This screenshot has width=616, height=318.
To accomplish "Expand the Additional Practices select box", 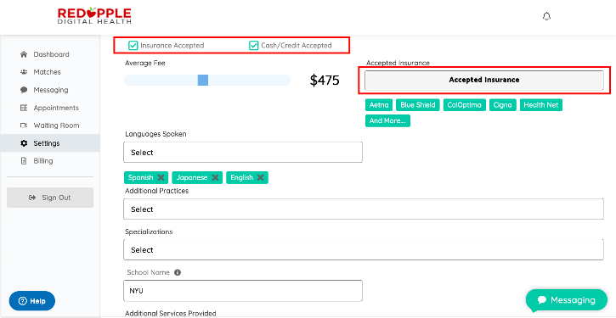I will point(364,209).
